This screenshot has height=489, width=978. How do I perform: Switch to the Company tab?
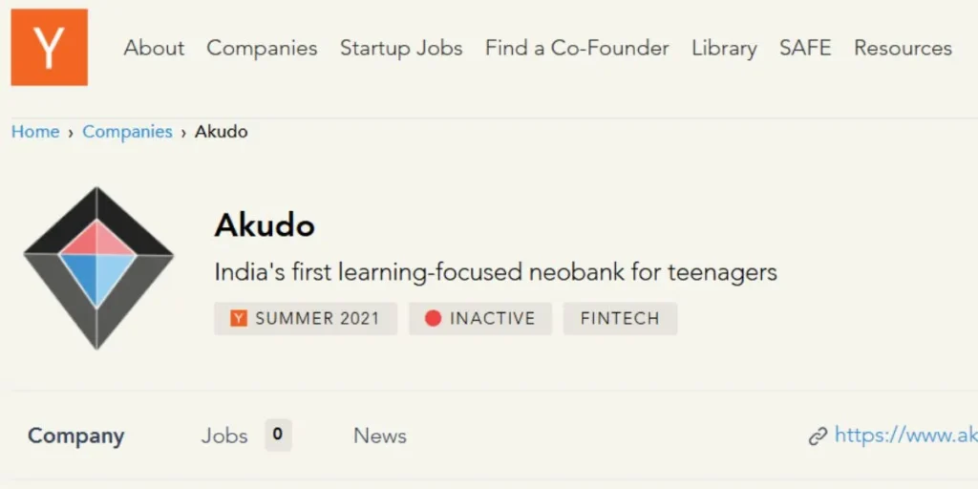click(x=76, y=436)
